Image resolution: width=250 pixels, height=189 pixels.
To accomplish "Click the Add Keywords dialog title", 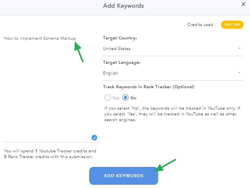I will coord(123,6).
